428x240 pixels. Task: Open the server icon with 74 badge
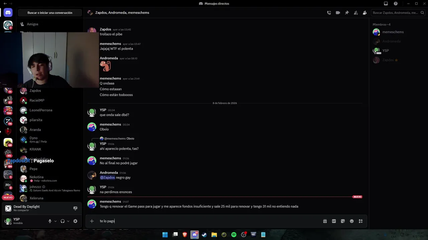coord(8,121)
